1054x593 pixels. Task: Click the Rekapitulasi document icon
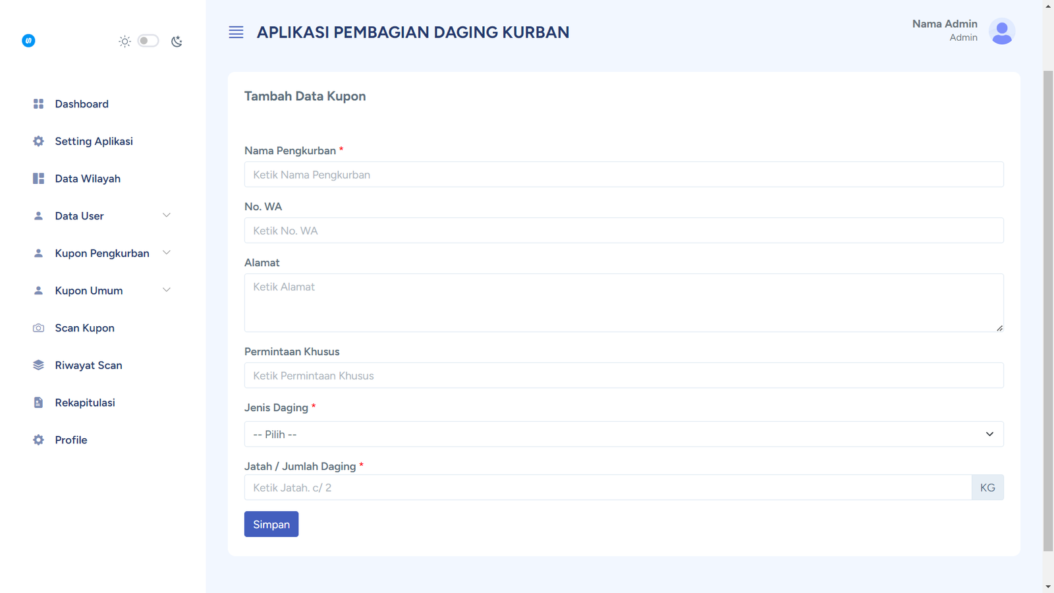coord(38,403)
